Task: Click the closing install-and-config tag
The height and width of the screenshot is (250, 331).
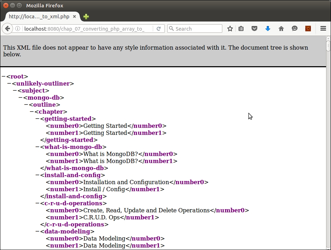Action: coord(73,196)
